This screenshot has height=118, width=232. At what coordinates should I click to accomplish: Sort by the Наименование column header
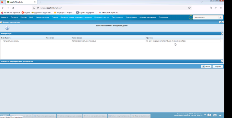[108, 38]
